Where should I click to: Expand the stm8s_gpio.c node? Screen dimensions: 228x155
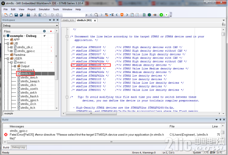12,51
